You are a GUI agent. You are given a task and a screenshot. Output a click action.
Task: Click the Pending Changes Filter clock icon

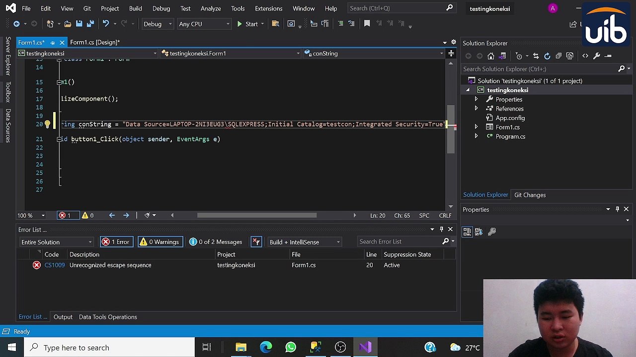(x=519, y=56)
